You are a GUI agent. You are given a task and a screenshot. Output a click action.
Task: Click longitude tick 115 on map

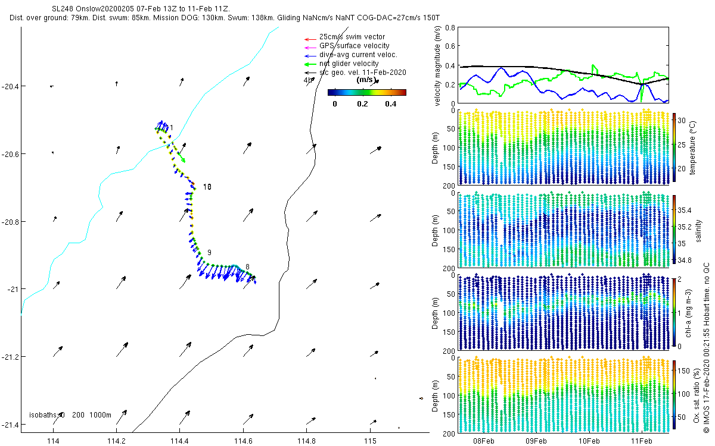370,441
